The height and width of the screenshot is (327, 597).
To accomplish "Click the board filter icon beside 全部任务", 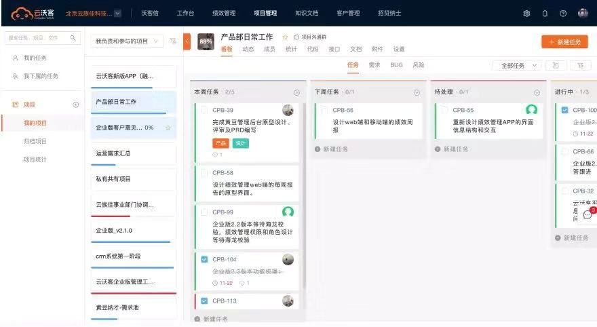I will tap(556, 66).
